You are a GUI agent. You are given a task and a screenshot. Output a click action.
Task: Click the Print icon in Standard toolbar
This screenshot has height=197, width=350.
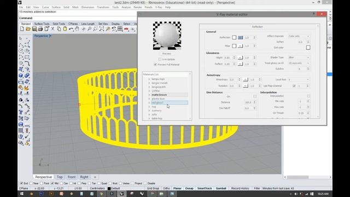coord(40,29)
